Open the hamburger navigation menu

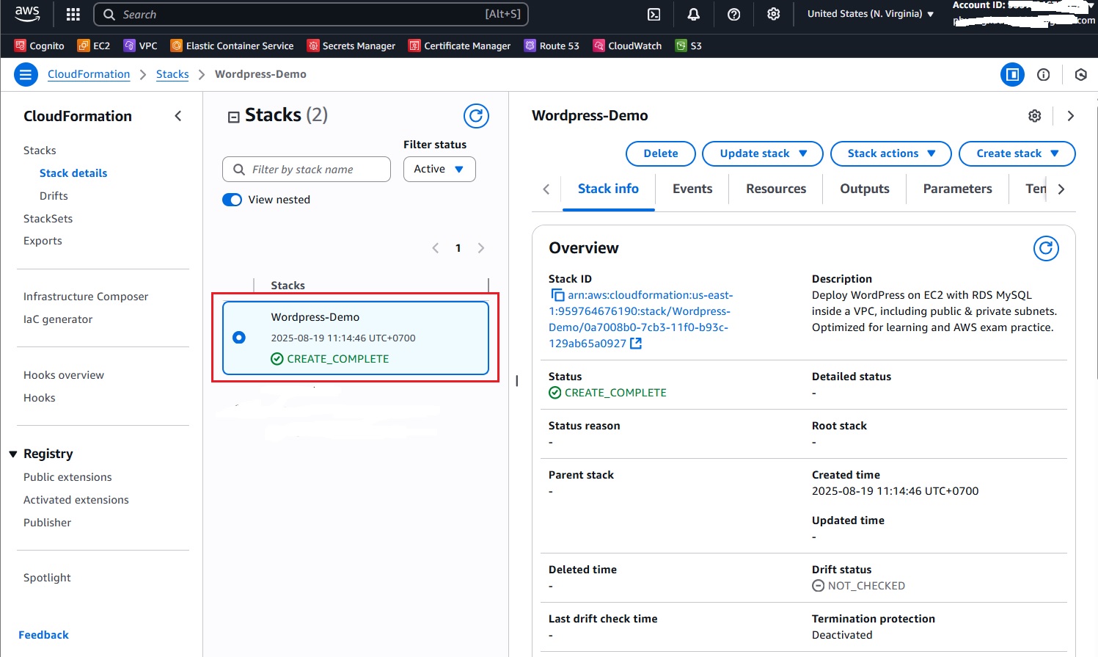[x=26, y=74]
